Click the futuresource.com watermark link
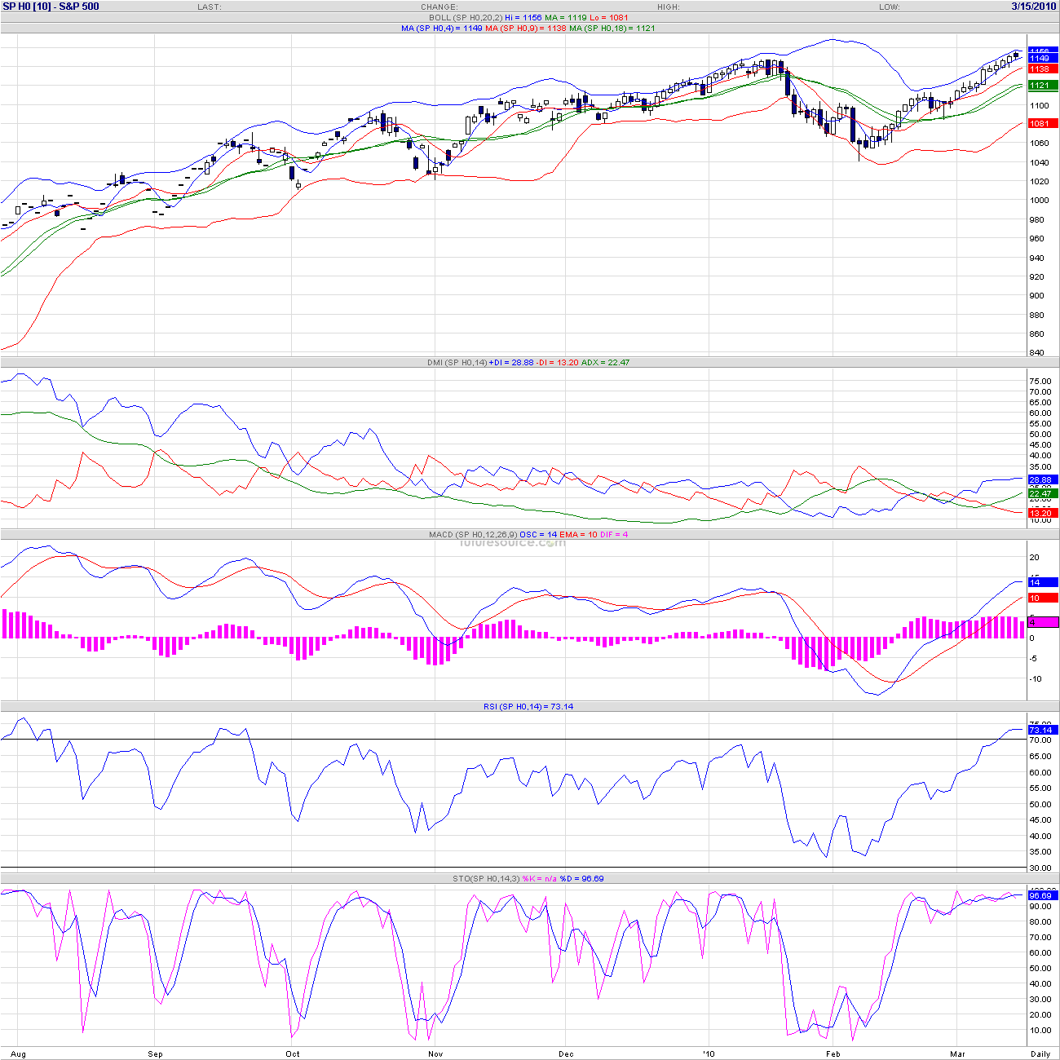This screenshot has height=1060, width=1060. tap(512, 542)
